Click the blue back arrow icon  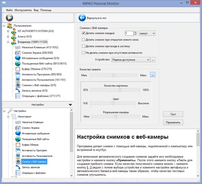82,18
